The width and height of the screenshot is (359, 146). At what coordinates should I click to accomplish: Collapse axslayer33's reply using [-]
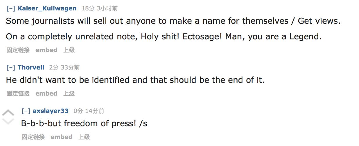point(26,111)
